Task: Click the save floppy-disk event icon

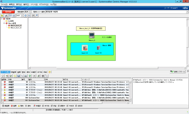Action: pos(18,76)
